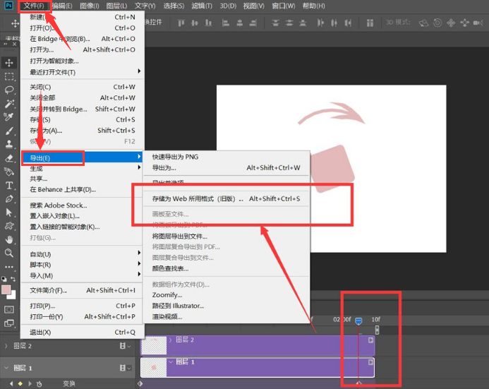489x389 pixels.
Task: Select the Rectangular Marquee tool
Action: click(10, 76)
